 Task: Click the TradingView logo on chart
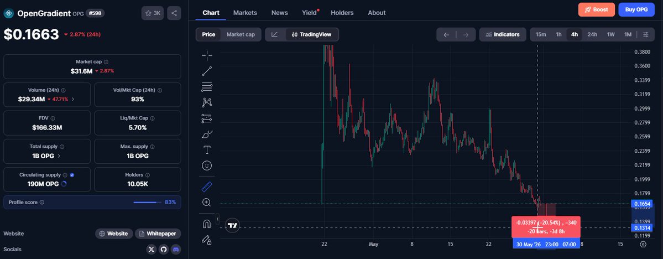[x=233, y=226]
